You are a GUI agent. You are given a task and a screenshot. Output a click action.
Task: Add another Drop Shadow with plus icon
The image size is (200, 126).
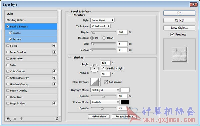[x=54, y=103]
